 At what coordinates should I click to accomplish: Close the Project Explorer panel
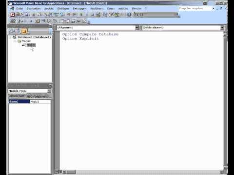click(50, 26)
